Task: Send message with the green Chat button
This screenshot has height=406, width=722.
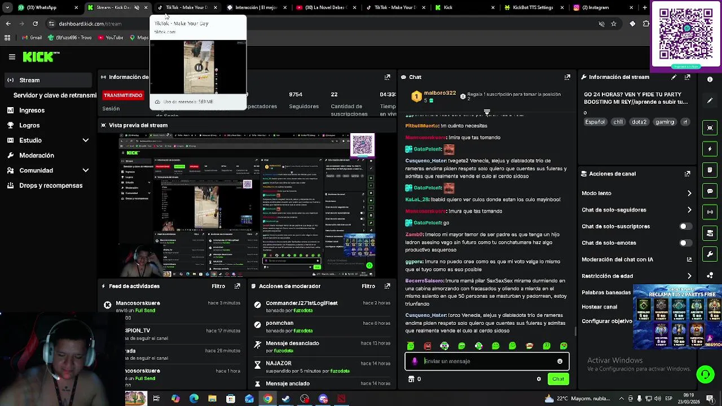Action: point(558,379)
